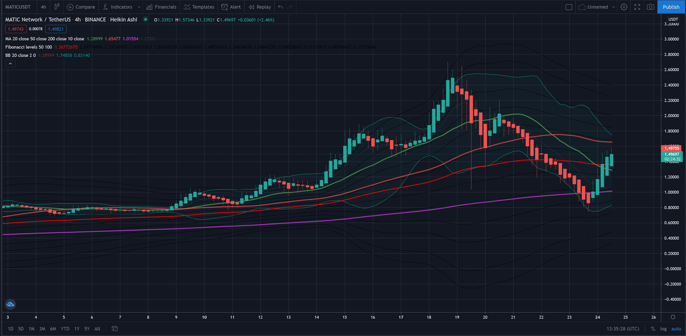Toggle percent scale mode
Image resolution: width=686 pixels, height=336 pixels.
pos(653,329)
